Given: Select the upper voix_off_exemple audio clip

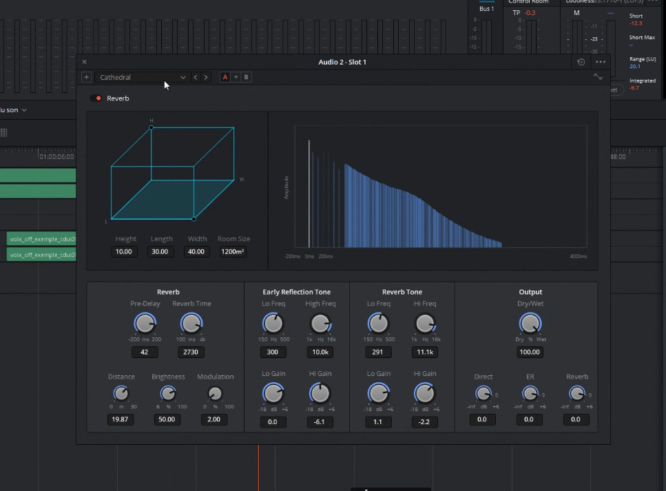Looking at the screenshot, I should point(41,239).
